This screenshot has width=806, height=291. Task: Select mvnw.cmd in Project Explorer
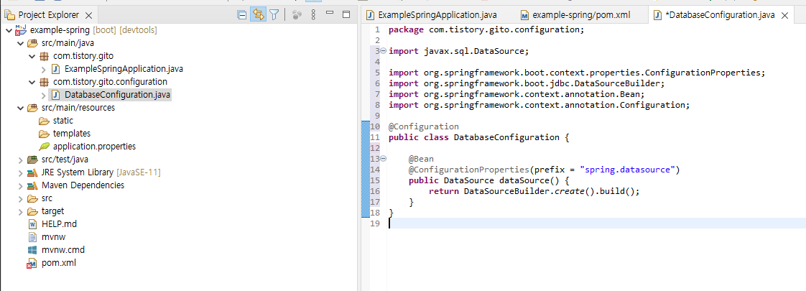point(63,250)
